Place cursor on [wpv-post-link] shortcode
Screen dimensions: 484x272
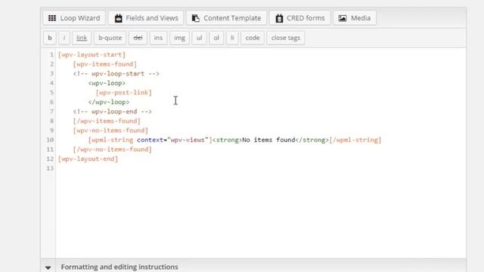(123, 92)
